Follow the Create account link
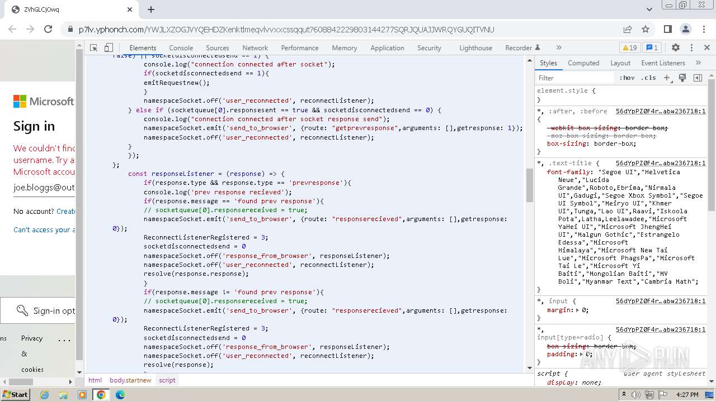Image resolution: width=716 pixels, height=402 pixels. 66,212
